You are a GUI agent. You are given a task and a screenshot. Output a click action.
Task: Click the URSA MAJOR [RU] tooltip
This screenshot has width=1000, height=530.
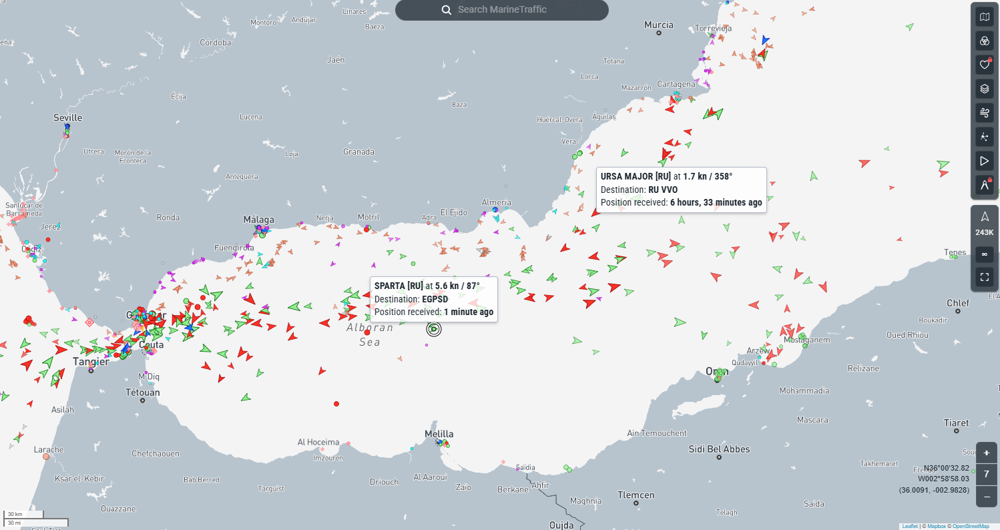tap(681, 190)
